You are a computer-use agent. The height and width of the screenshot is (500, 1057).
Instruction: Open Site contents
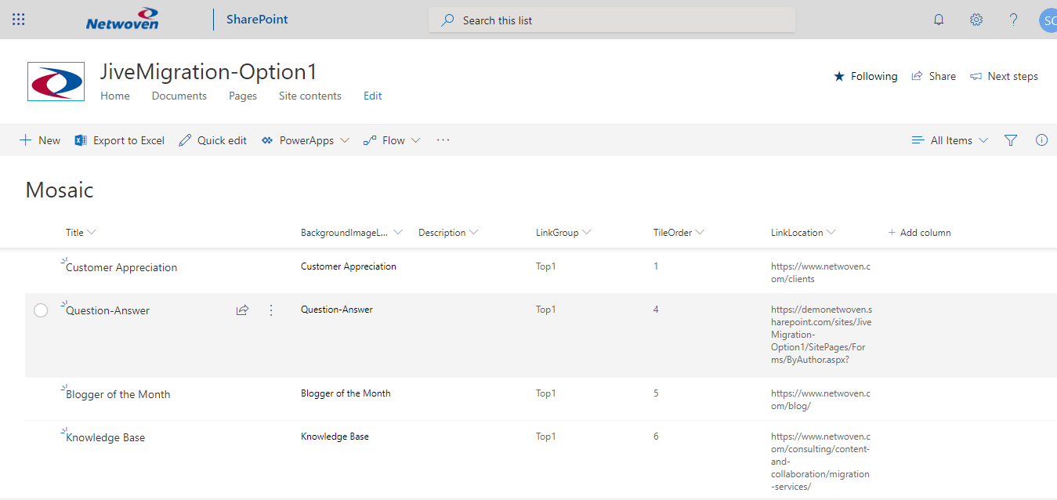[309, 95]
